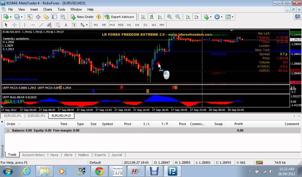Select the Fibonacci Retracement tool

(58, 25)
